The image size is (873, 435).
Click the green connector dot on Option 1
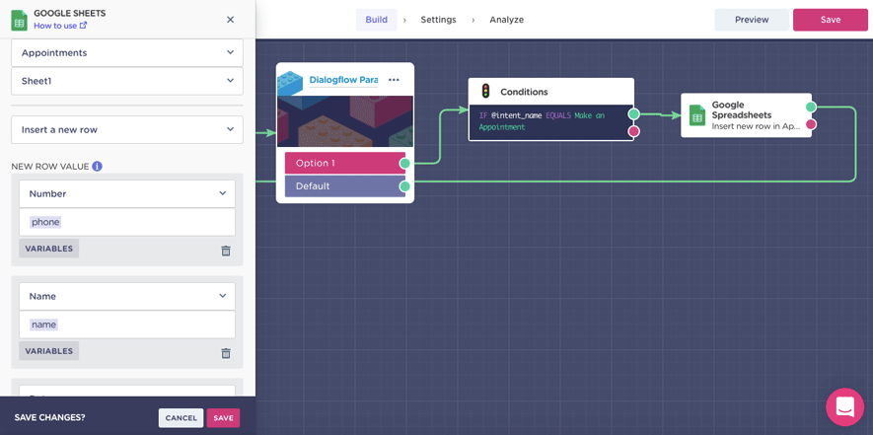point(404,163)
